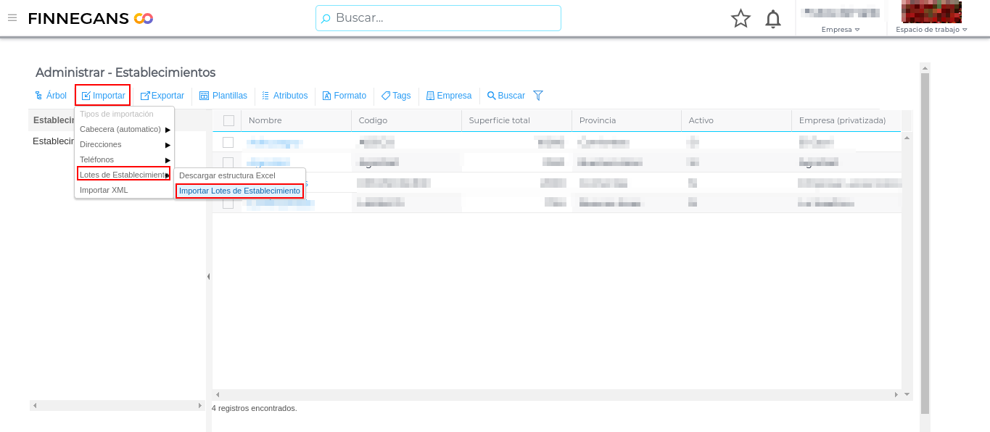Screen dimensions: 990x432
Task: Click the 'Administrar - Establecimientos' page title
Action: click(x=125, y=72)
